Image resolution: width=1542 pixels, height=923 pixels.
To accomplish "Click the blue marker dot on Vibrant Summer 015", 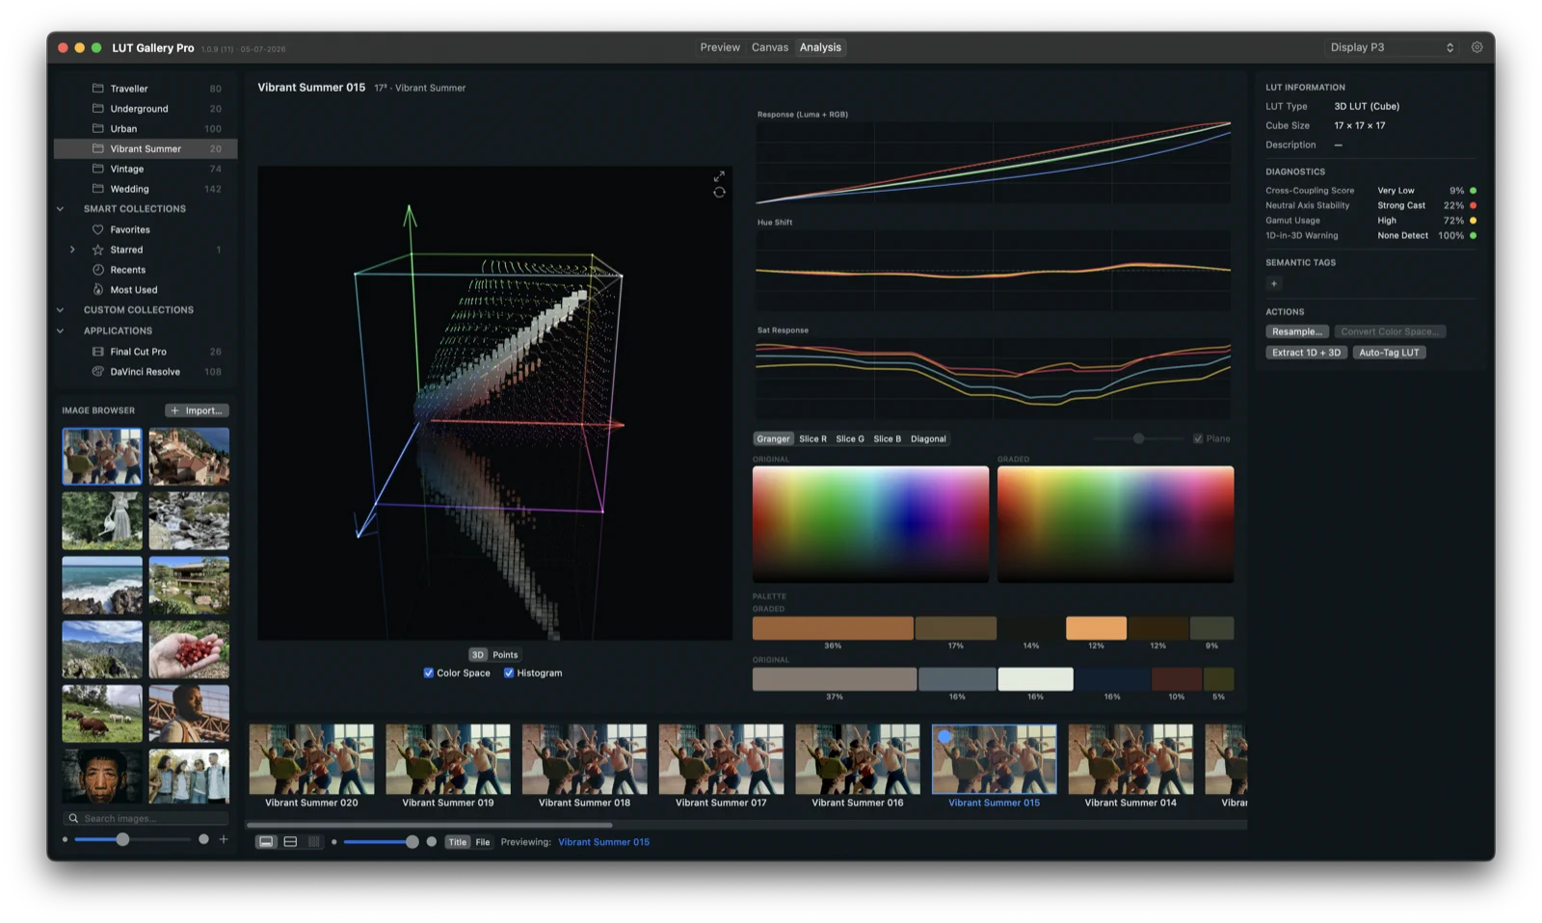I will pyautogui.click(x=944, y=737).
